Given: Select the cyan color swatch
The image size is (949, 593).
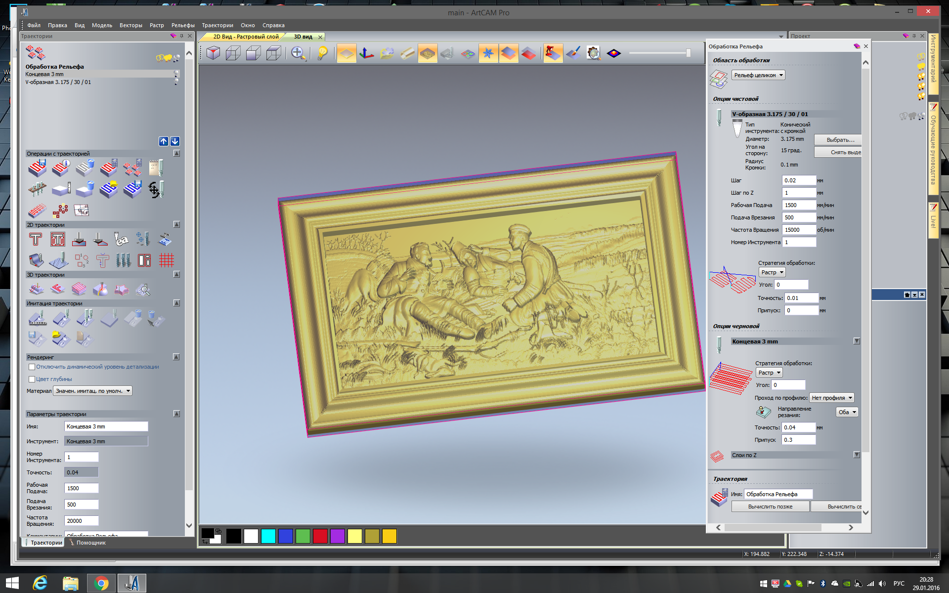Looking at the screenshot, I should pyautogui.click(x=268, y=536).
